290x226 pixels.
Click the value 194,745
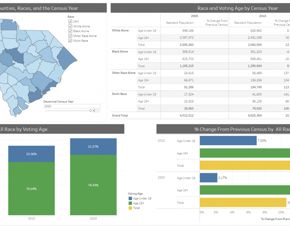point(256,87)
